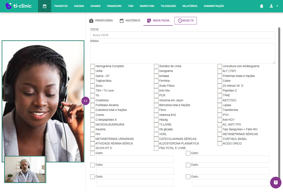Click the form's vertical scrollbar
283x192 pixels.
pyautogui.click(x=279, y=104)
